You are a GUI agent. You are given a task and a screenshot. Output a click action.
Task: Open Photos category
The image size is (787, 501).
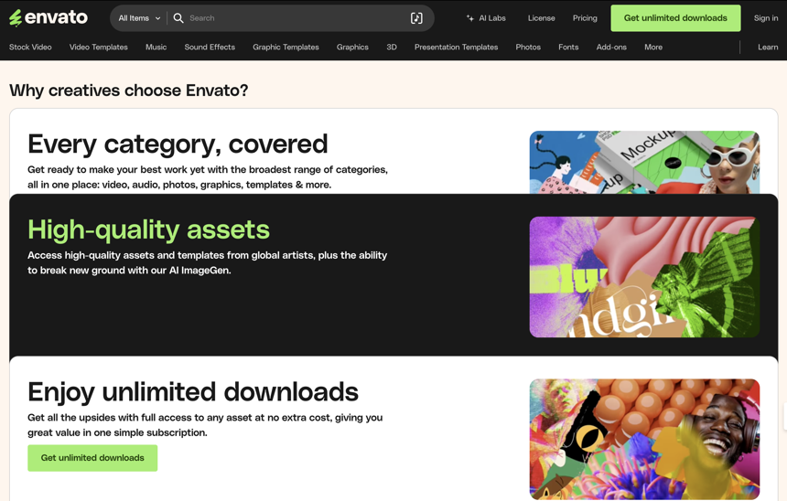(528, 48)
